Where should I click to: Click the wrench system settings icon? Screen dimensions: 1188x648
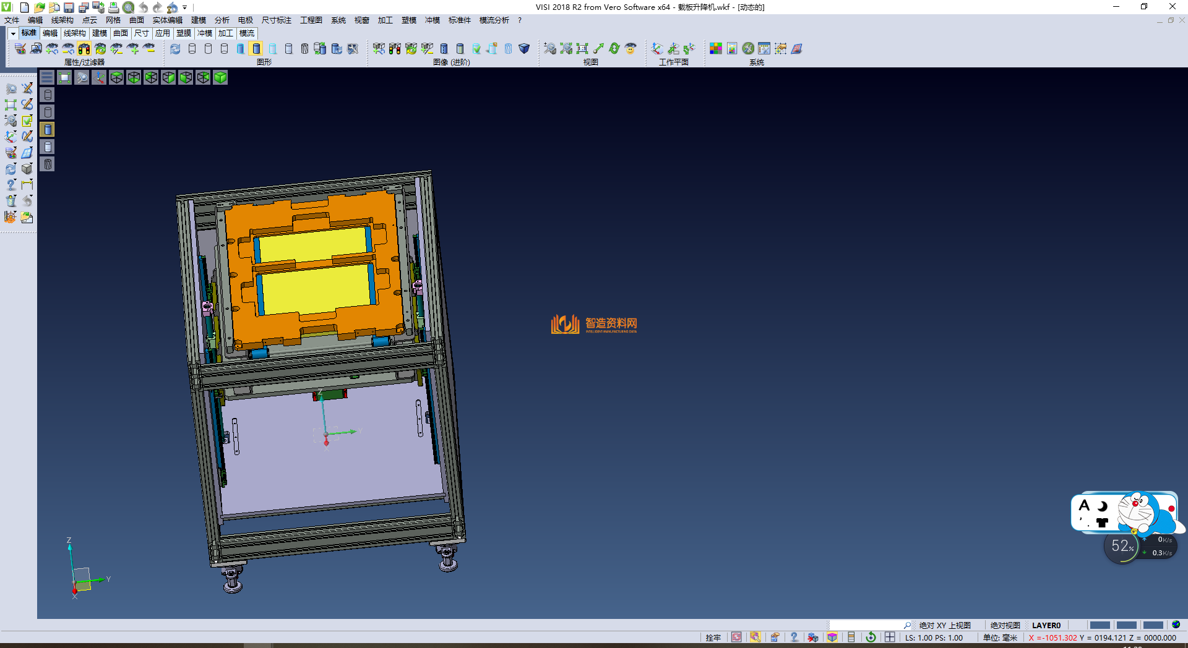(748, 48)
